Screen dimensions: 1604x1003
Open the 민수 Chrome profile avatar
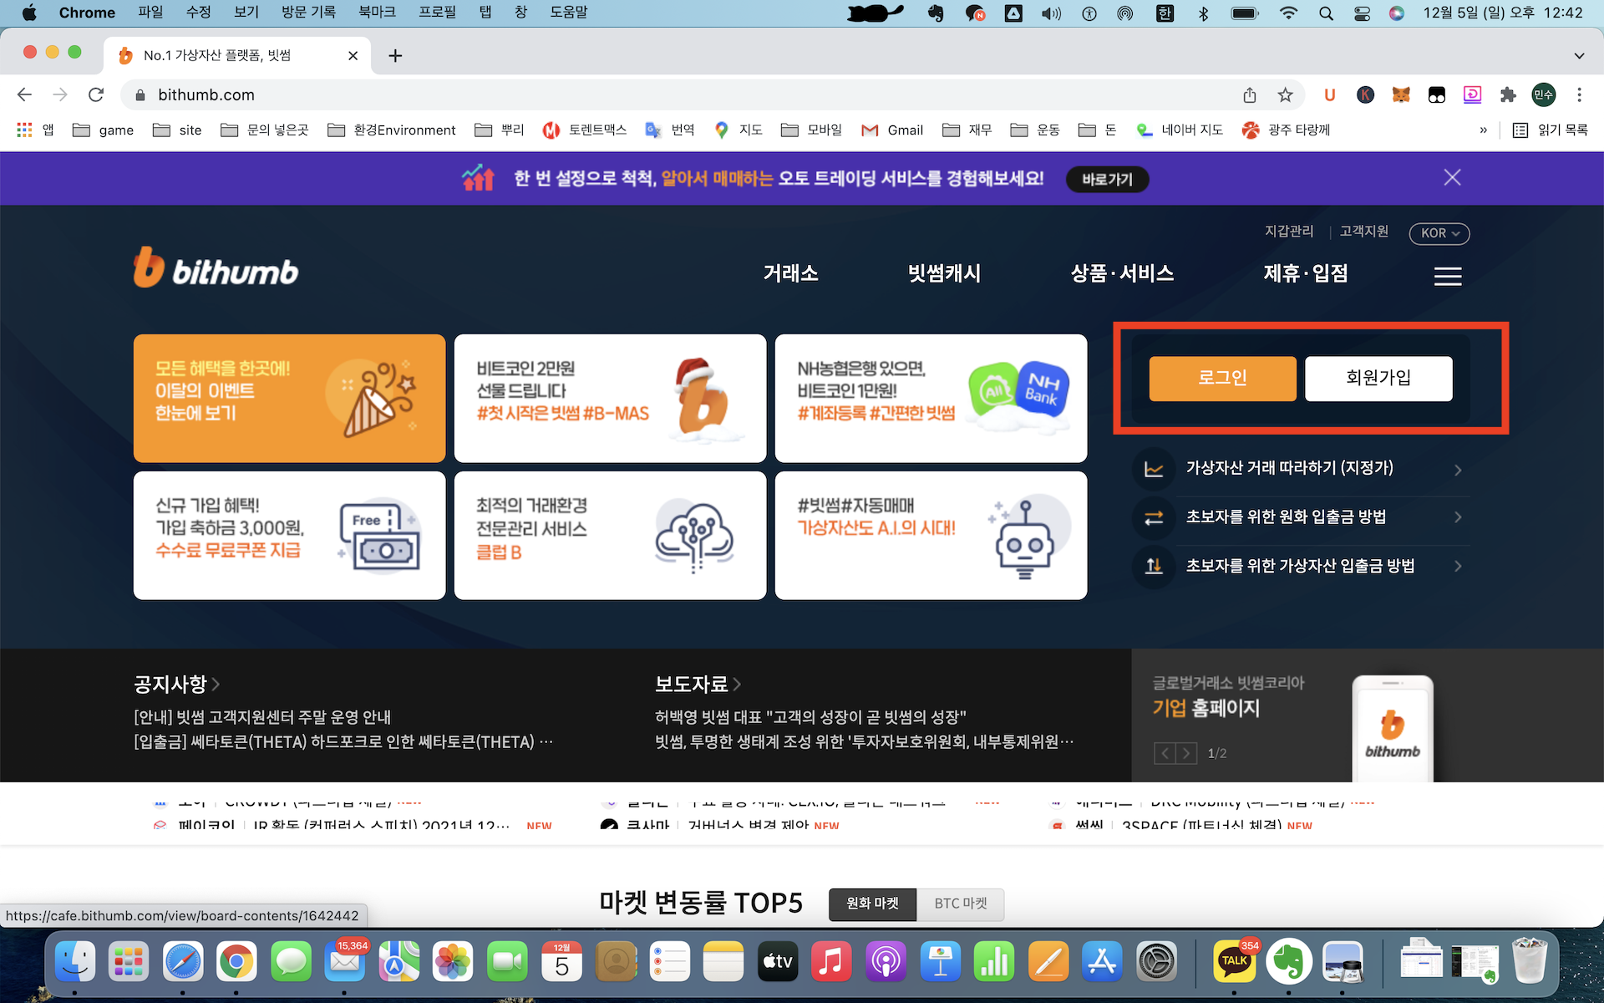tap(1543, 94)
